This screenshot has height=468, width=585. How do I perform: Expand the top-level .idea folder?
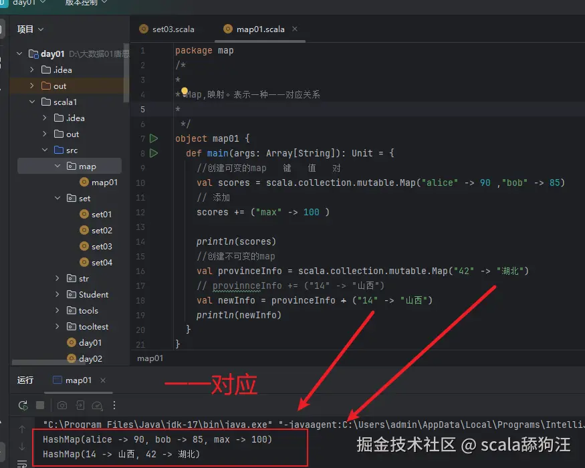tap(32, 70)
